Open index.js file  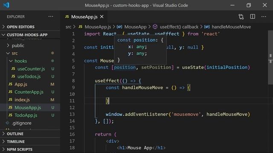click(x=30, y=100)
